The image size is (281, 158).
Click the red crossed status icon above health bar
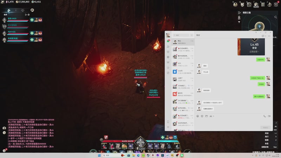point(106,137)
